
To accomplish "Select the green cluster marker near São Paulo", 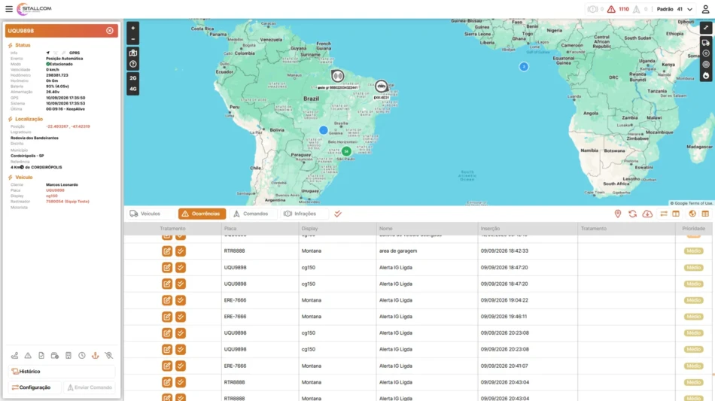I will click(x=346, y=151).
